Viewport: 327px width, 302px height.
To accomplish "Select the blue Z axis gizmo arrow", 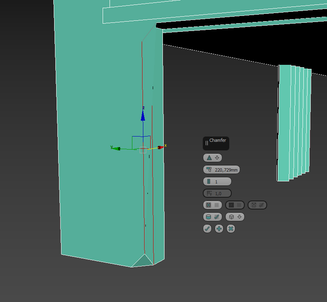I will pyautogui.click(x=143, y=116).
